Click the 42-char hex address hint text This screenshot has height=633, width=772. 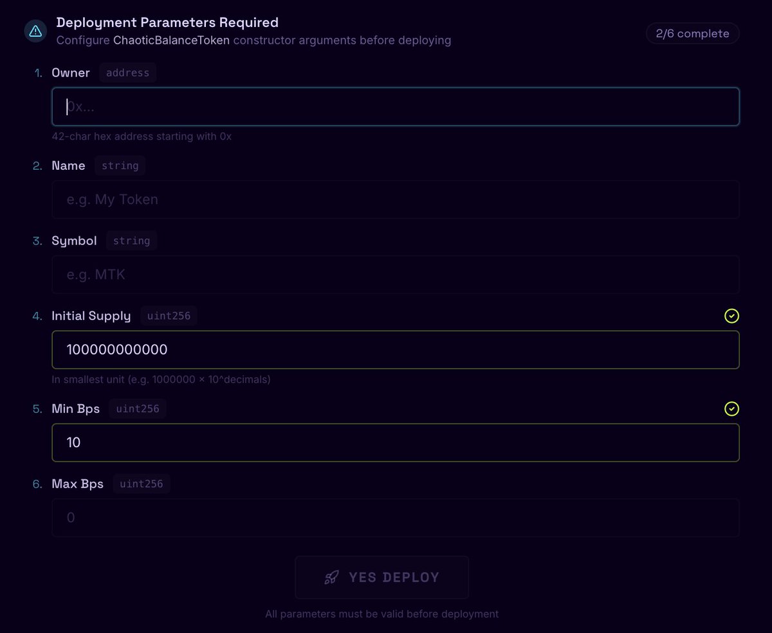[x=142, y=136]
